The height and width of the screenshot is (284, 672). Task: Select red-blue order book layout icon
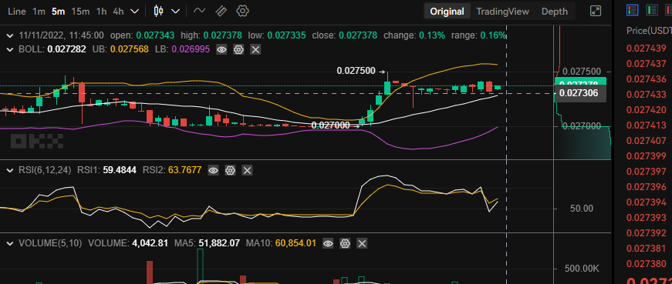(632, 10)
